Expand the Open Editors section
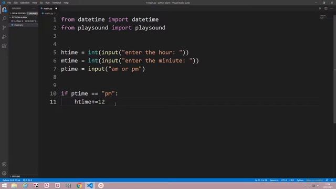336x189 pixels. click(x=18, y=13)
